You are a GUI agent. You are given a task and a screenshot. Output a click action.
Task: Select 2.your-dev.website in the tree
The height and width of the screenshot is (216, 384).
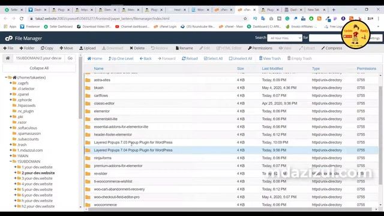coord(38,173)
